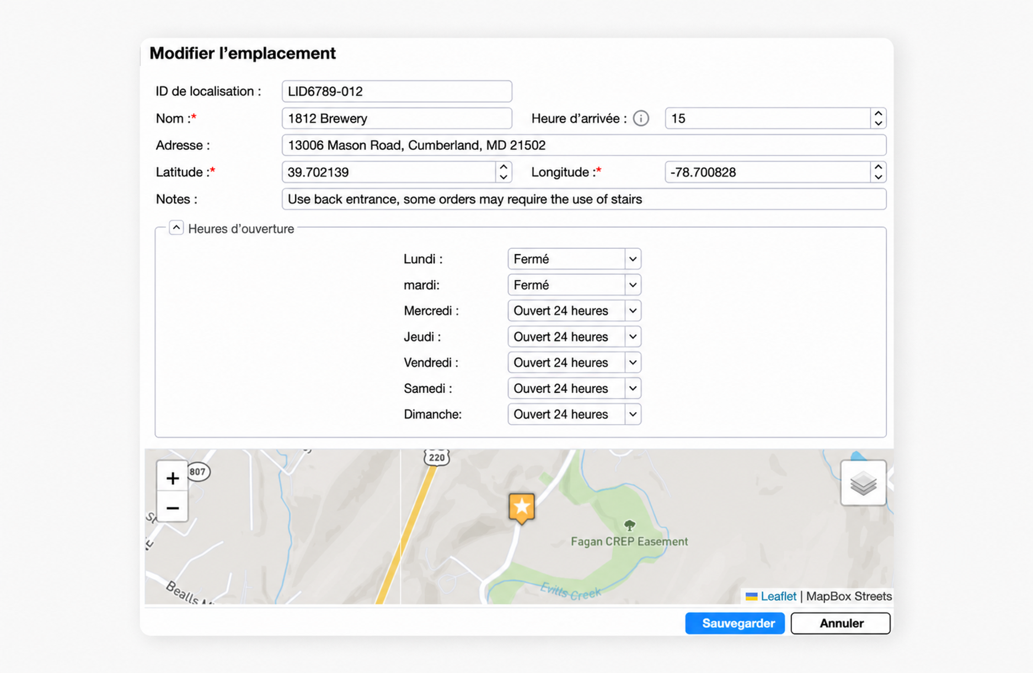Click the Heure d'arrivée info icon
The height and width of the screenshot is (673, 1033).
[640, 118]
